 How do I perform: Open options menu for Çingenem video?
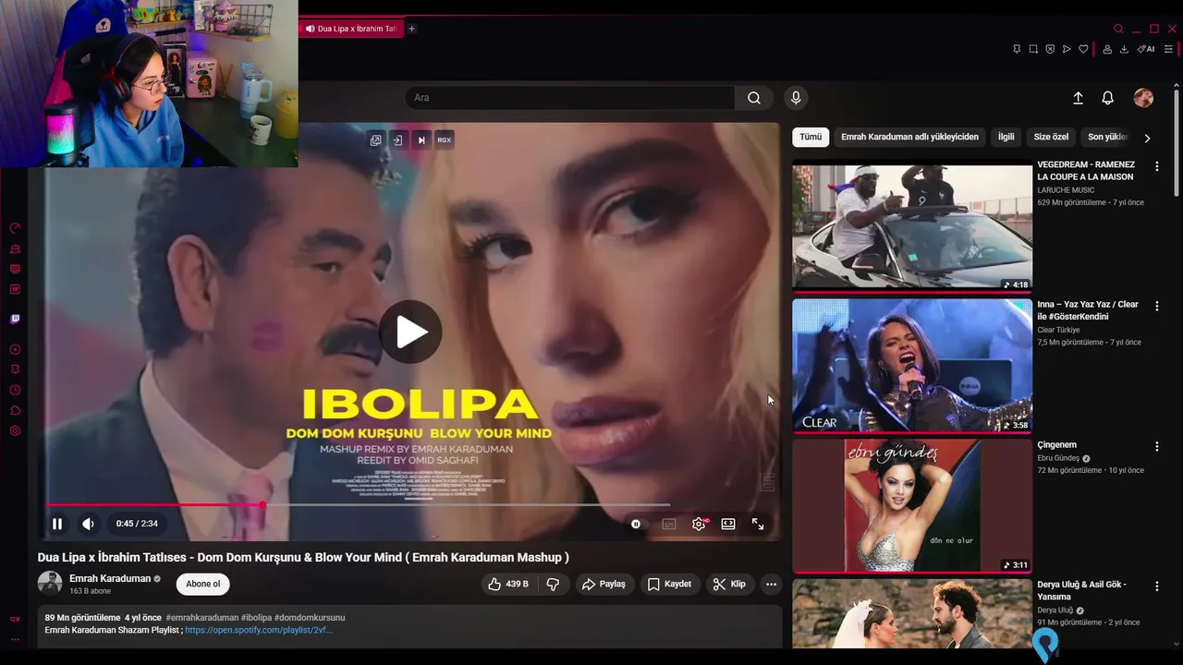pyautogui.click(x=1156, y=446)
